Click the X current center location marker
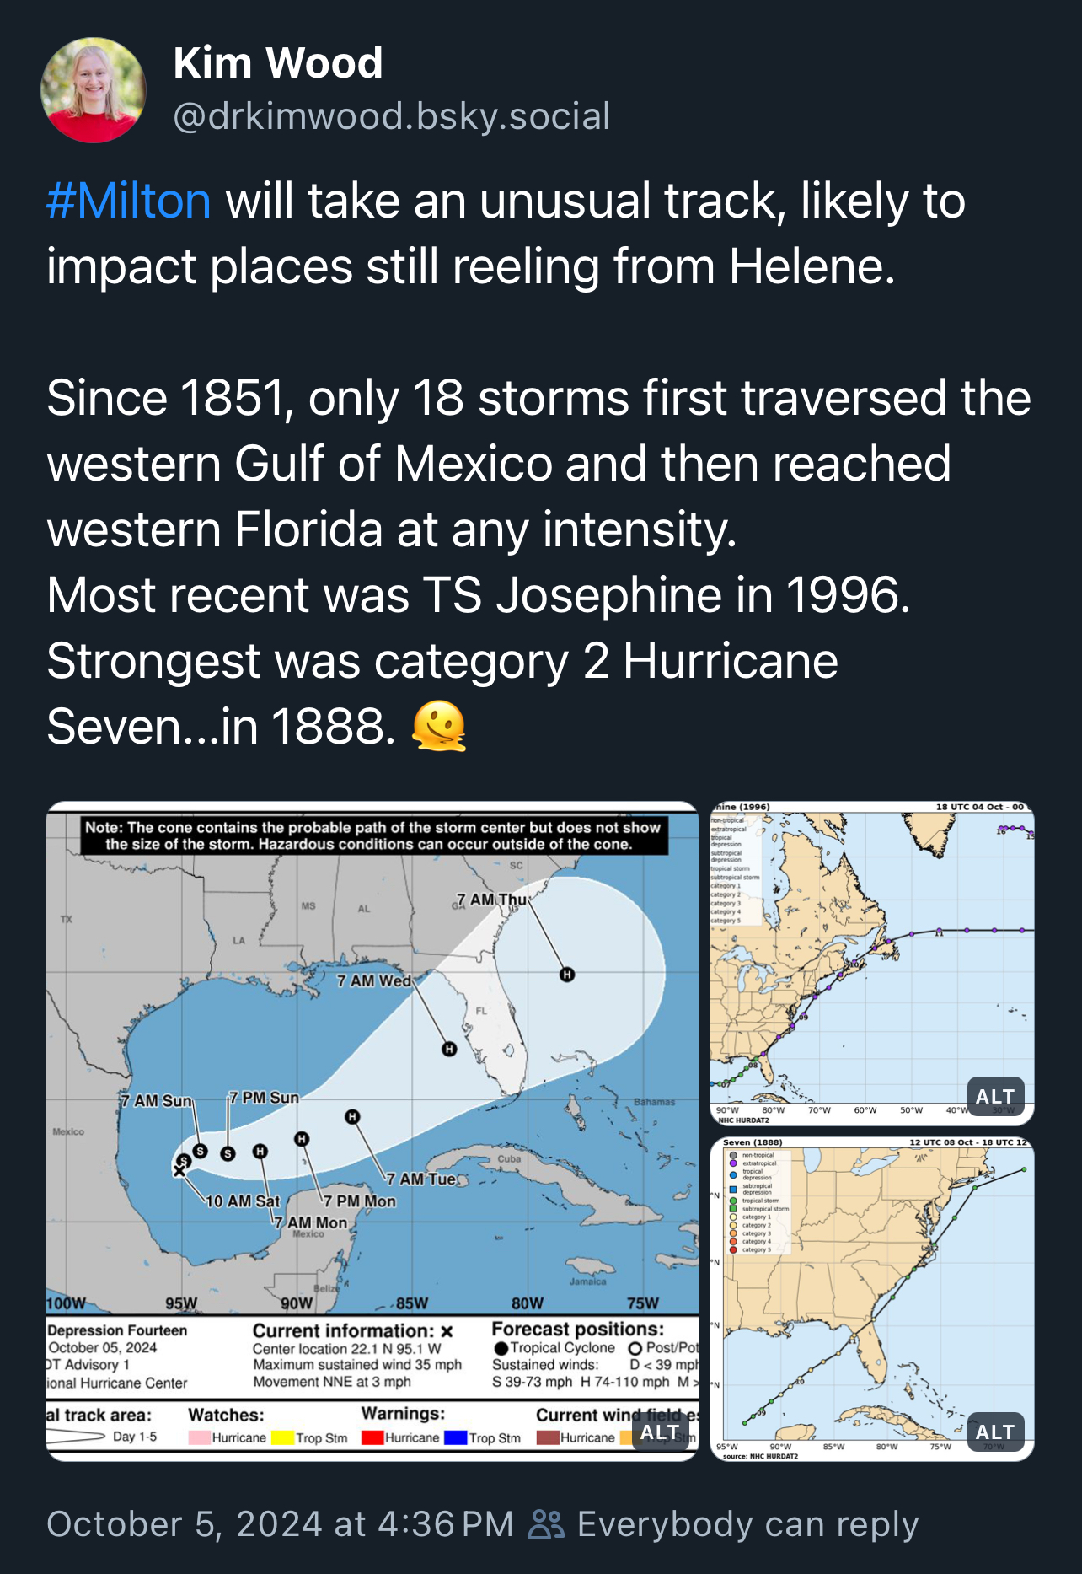The width and height of the screenshot is (1082, 1574). 179,1171
